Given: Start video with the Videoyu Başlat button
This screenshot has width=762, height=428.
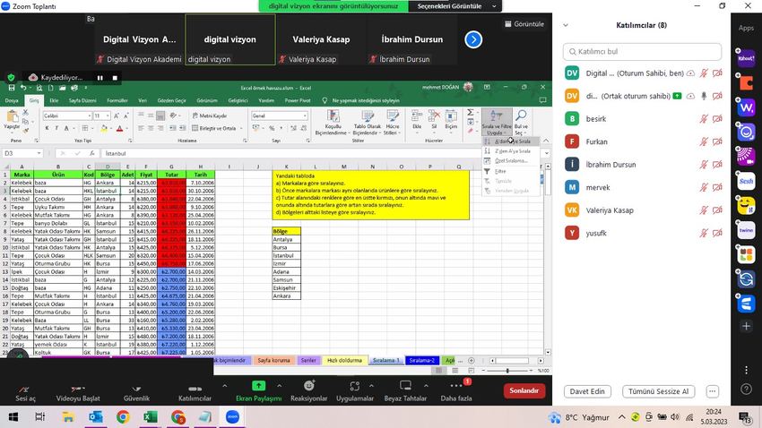Looking at the screenshot, I should pyautogui.click(x=78, y=392).
